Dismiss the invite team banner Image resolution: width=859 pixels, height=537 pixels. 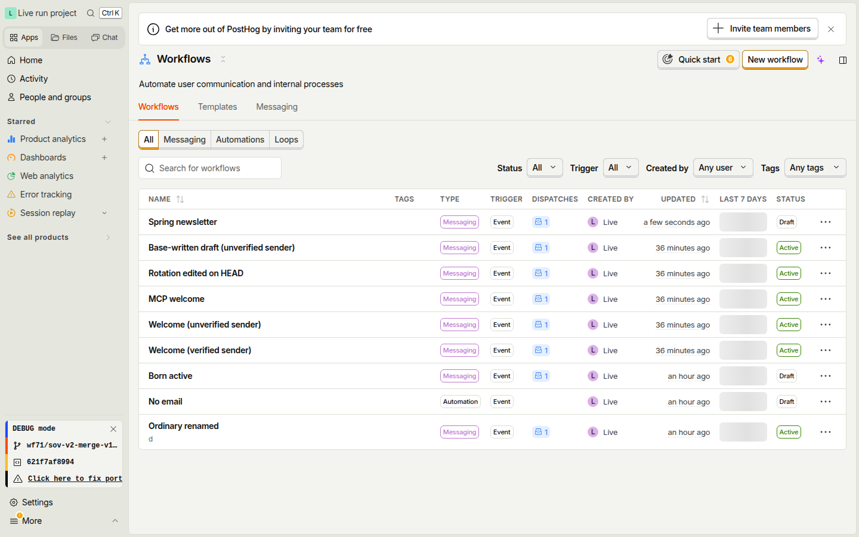click(831, 29)
